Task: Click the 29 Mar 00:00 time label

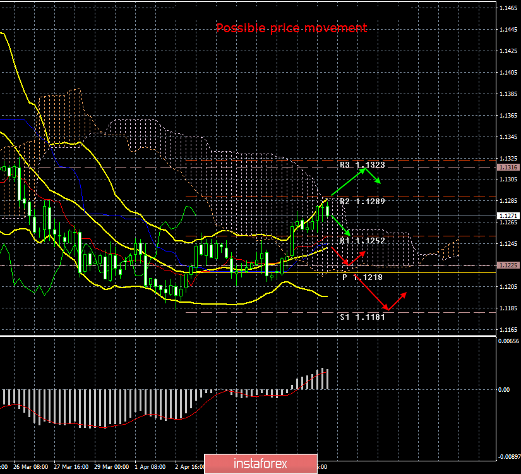Action: click(x=111, y=466)
